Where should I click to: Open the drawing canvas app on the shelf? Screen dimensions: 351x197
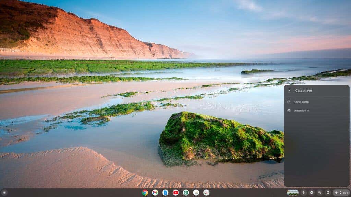[x=196, y=193]
